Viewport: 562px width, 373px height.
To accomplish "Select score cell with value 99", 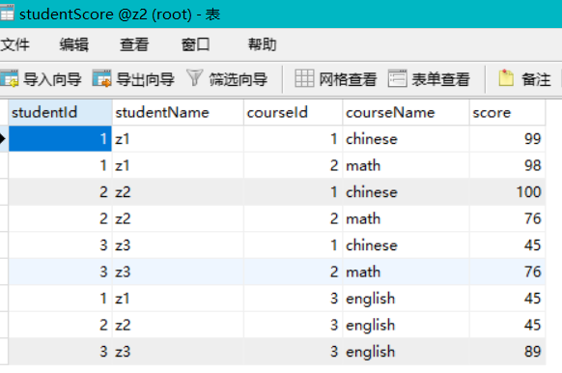I will tap(508, 139).
